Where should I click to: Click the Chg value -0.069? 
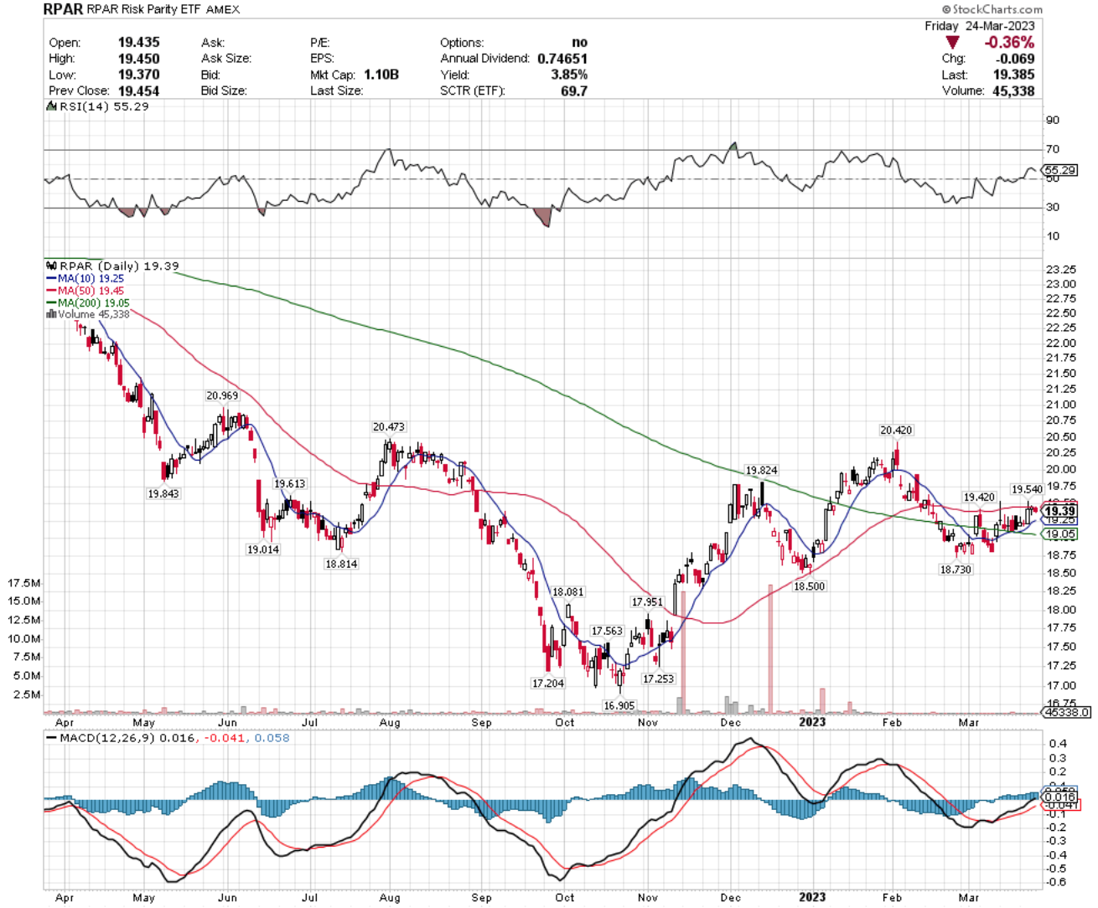point(1015,59)
